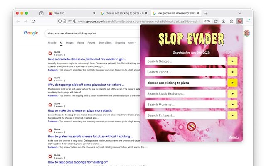Viewport: 266px width, 166px height.
Task: Click the tracking protection shield icon
Action: point(60,21)
